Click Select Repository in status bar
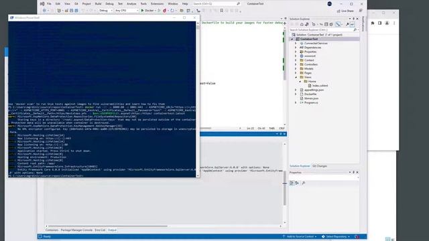429x241 pixels. (336, 236)
